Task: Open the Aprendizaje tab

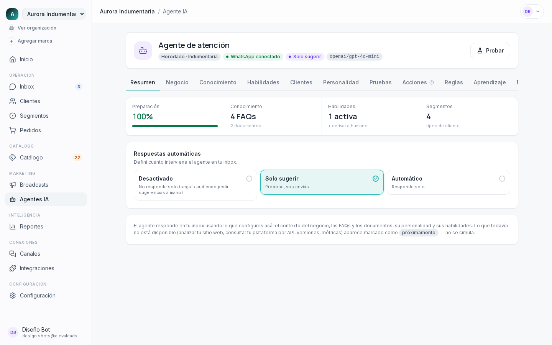Action: 490,82
